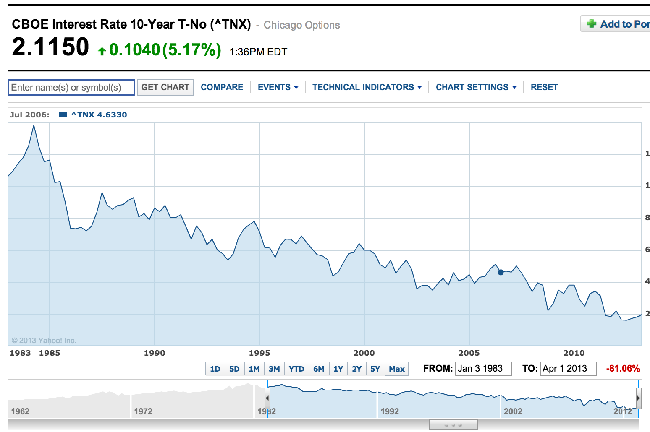
Task: Click the horizontal scrollbar thumb
Action: tap(453, 425)
